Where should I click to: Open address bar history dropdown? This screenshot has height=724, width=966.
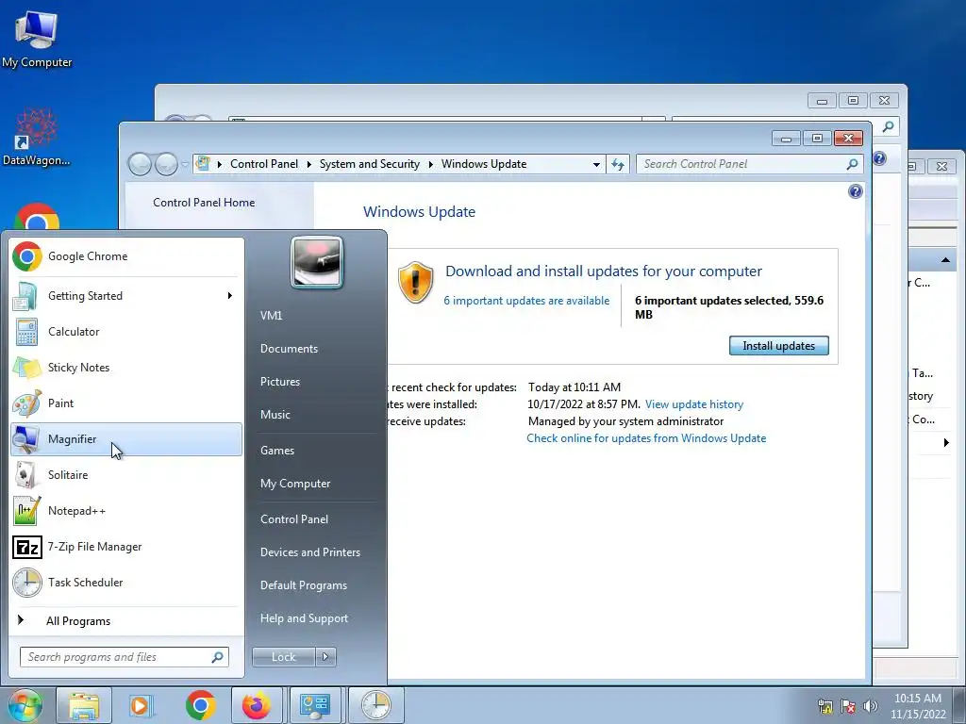coord(596,164)
